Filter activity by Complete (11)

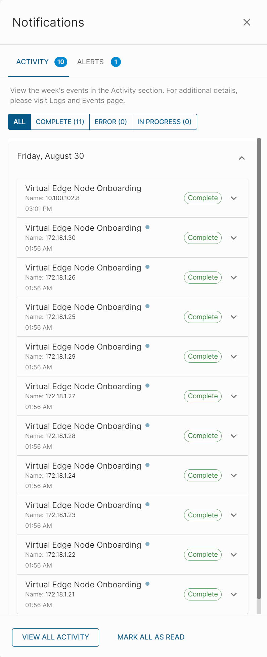[60, 122]
